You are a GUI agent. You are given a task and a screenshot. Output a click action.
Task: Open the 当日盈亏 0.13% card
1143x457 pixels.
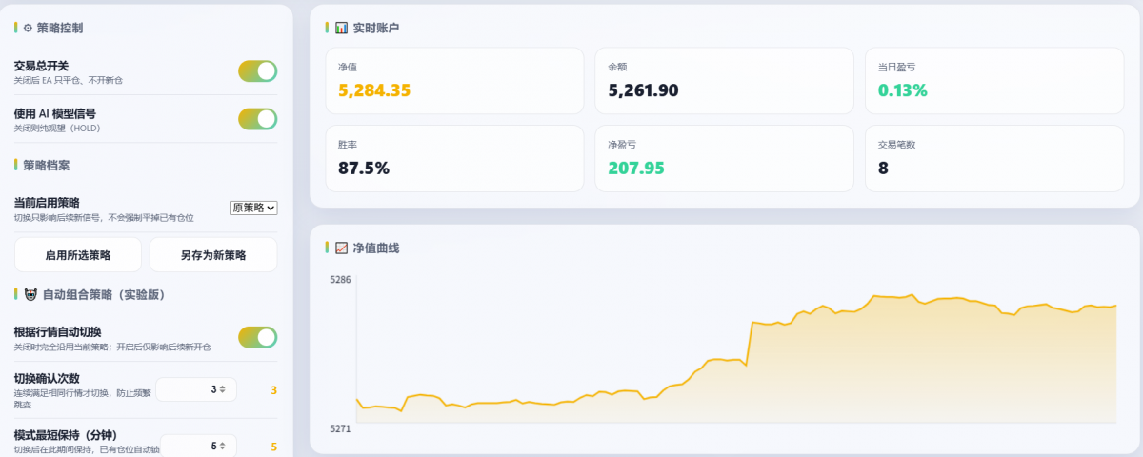[x=994, y=80]
